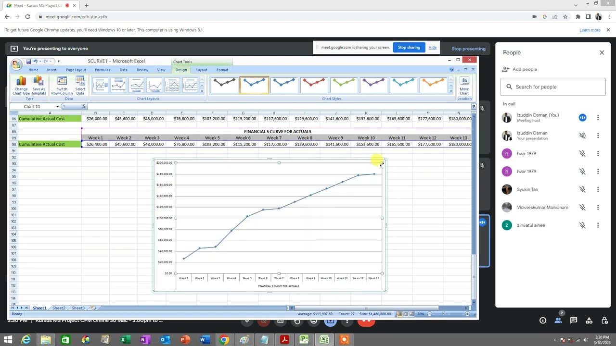Viewport: 616px width, 346px height.
Task: Click the Windows Start button
Action: coord(7,340)
